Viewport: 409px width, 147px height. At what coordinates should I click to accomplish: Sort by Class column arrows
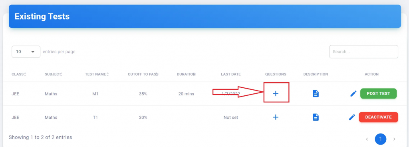pos(25,74)
